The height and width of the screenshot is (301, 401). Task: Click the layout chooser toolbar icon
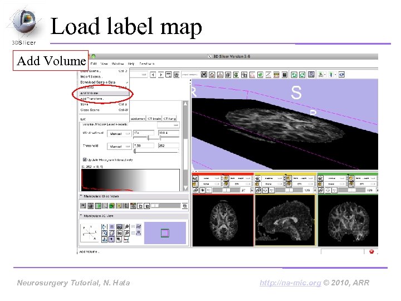(311, 75)
